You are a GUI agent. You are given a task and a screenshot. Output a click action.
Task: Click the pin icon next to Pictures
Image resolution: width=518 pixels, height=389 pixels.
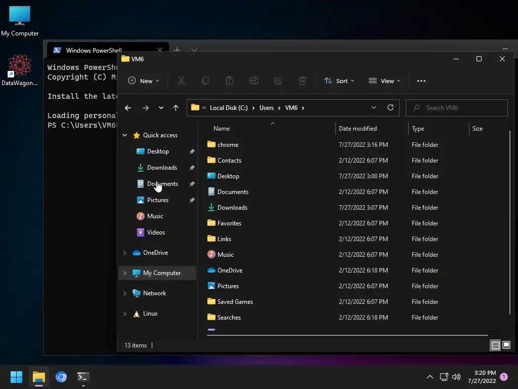192,200
